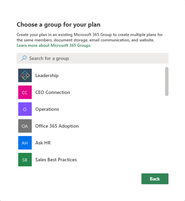Select the pink CC group avatar
This screenshot has width=185, height=201.
(x=25, y=92)
